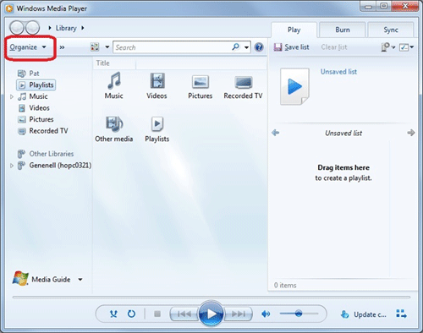Click the Previous track button

pos(184,314)
